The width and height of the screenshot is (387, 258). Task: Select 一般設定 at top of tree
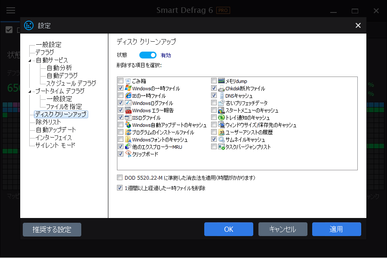pyautogui.click(x=48, y=45)
